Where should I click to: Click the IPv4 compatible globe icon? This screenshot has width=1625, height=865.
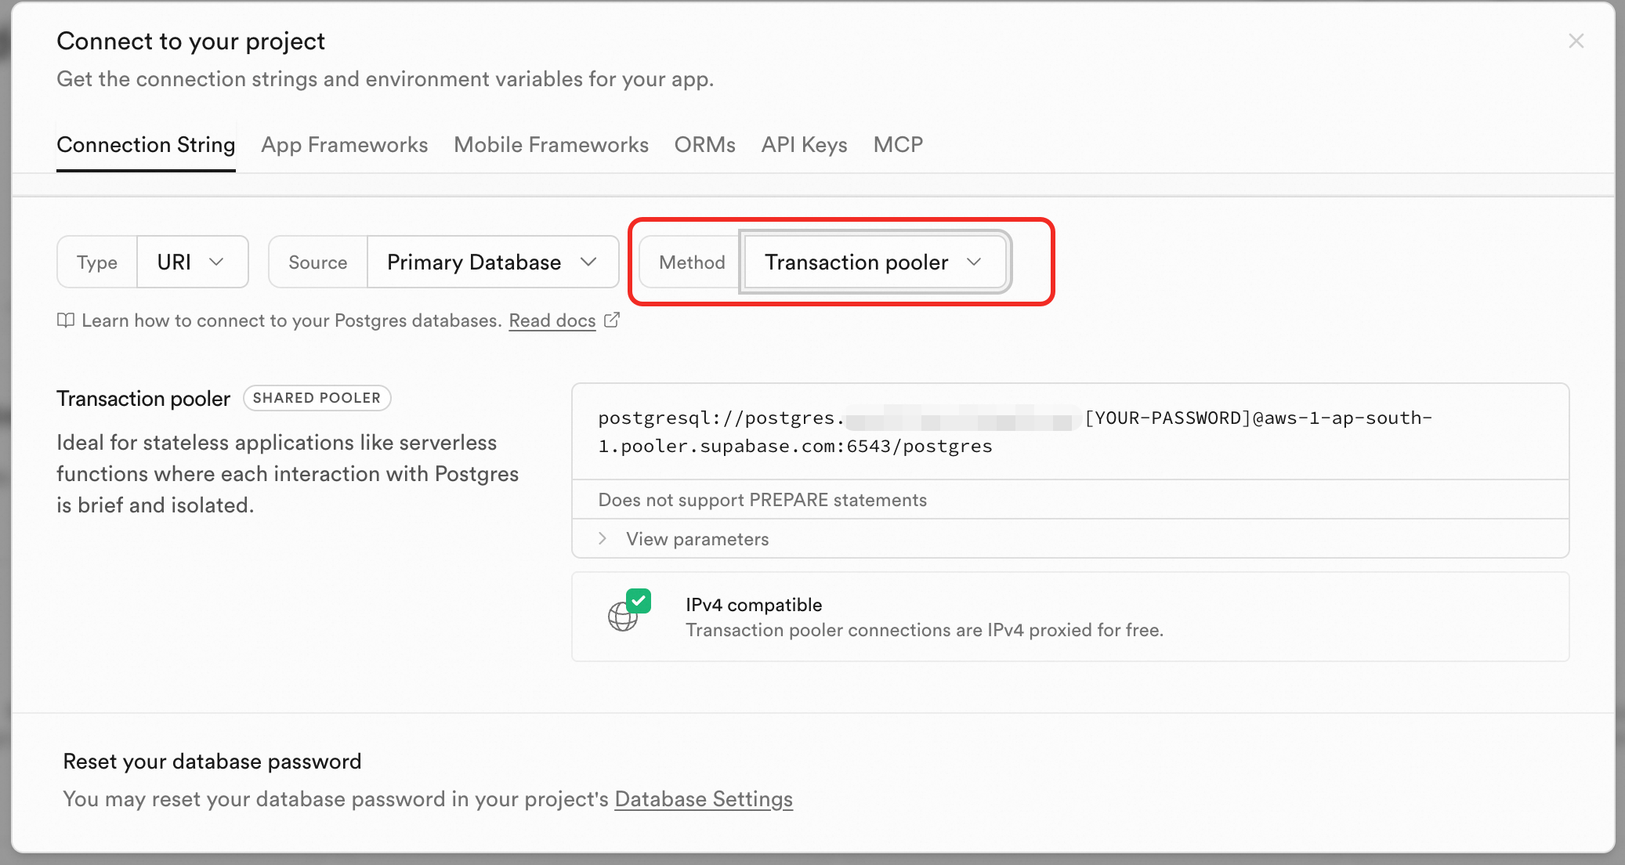[x=622, y=617]
